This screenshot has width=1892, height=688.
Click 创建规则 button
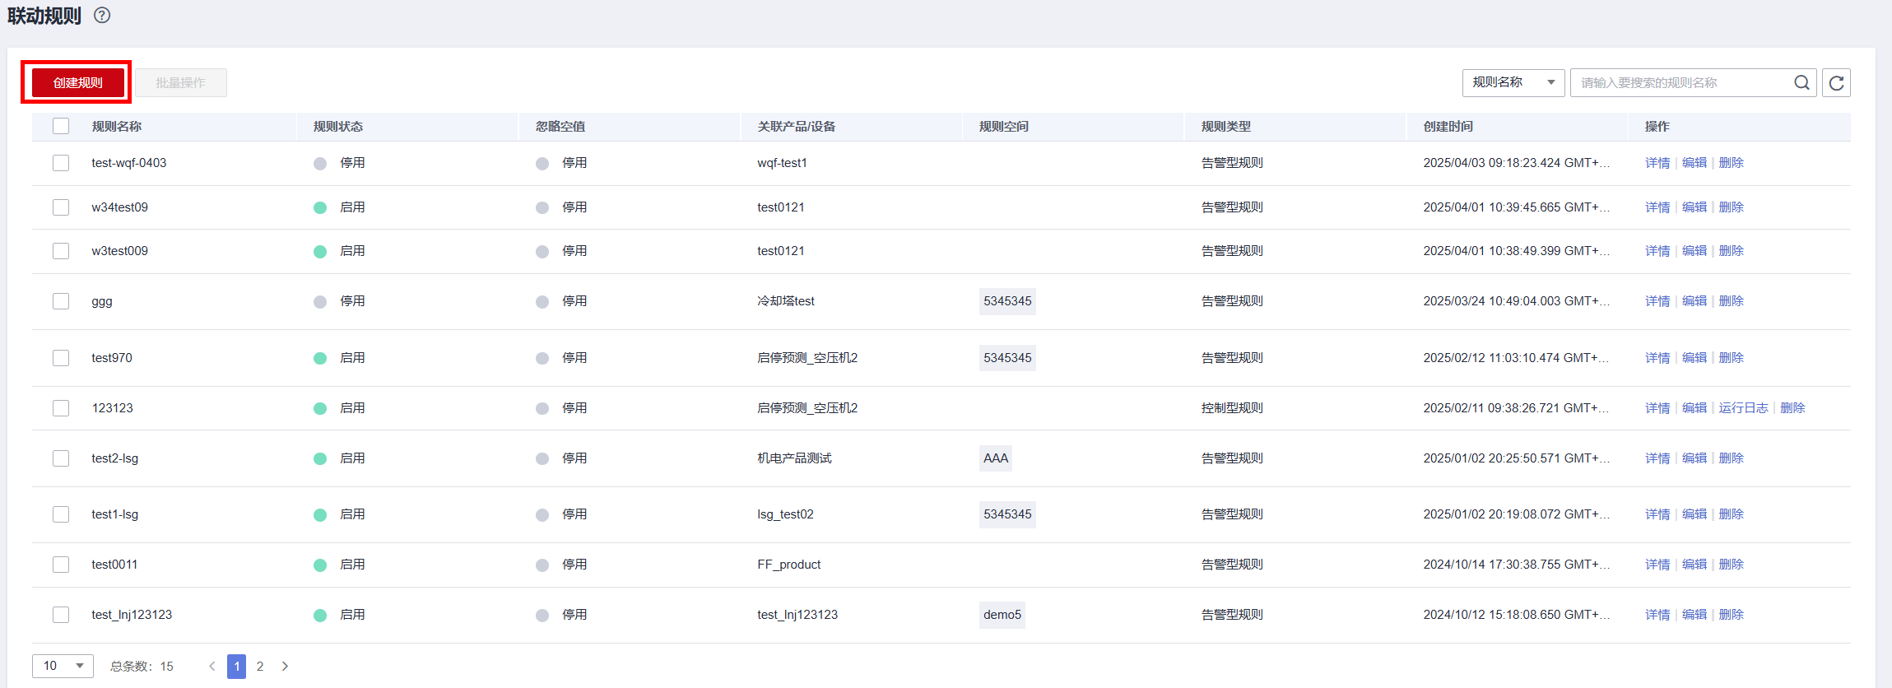tap(78, 82)
